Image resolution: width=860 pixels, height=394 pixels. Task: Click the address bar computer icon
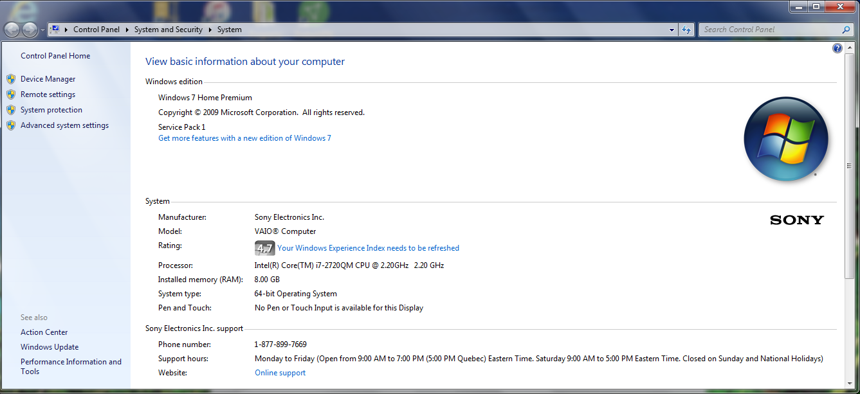(55, 30)
